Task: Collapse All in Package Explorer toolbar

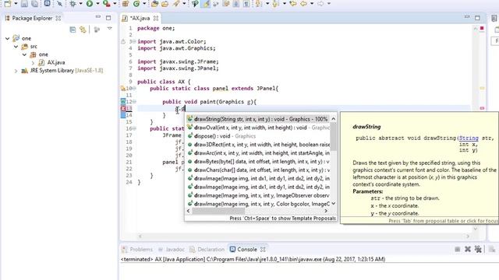Action: click(x=73, y=30)
